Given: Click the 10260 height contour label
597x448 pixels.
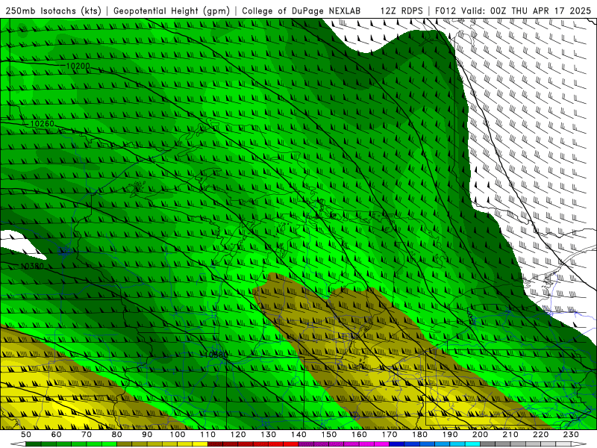Looking at the screenshot, I should [43, 124].
